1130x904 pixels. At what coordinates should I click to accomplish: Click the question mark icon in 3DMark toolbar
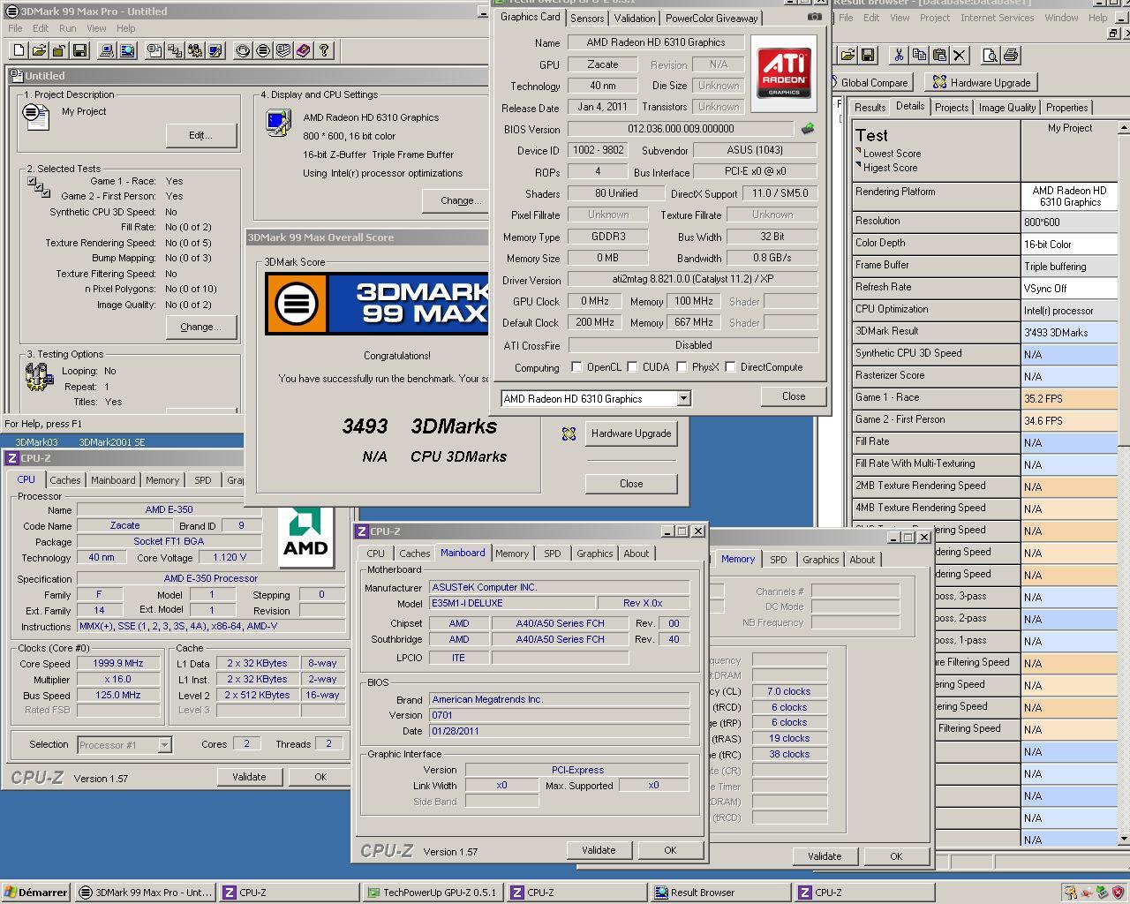coord(324,51)
